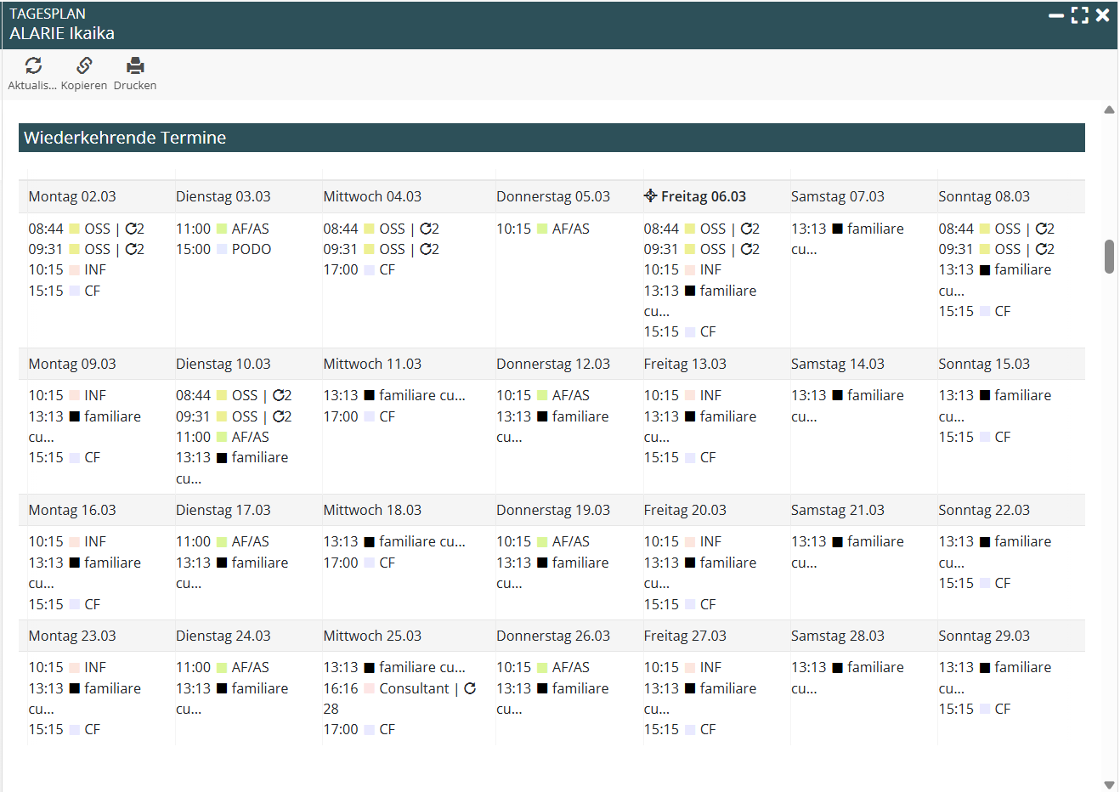Click pink swatch of Montag 09.03 INF
This screenshot has width=1120, height=792.
point(74,395)
